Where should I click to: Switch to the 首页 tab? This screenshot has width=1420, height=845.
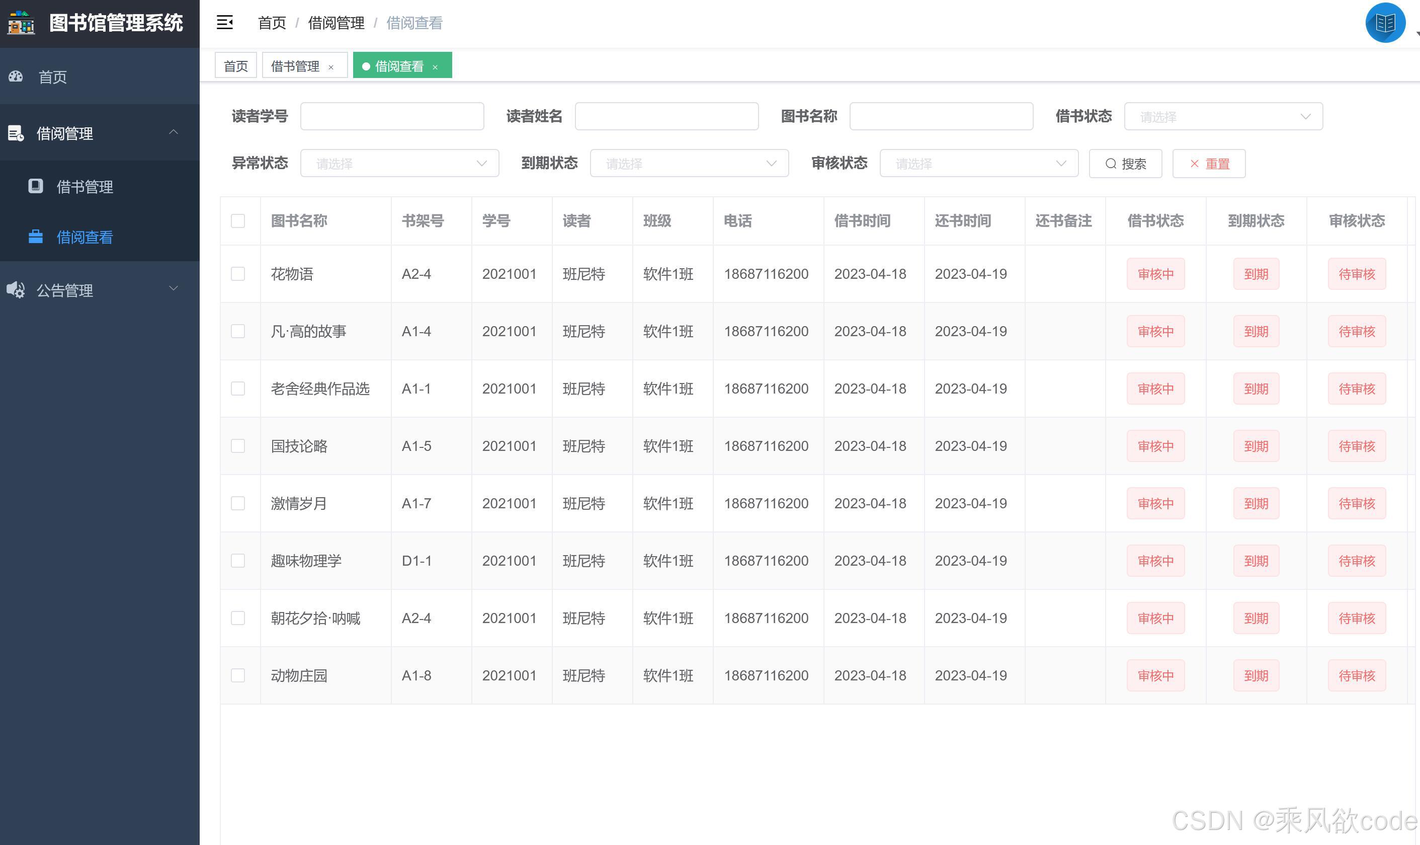point(235,66)
